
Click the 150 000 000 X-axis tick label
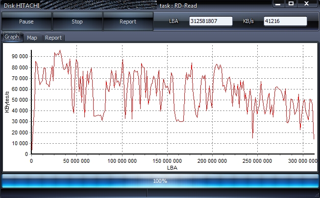tap(167, 160)
